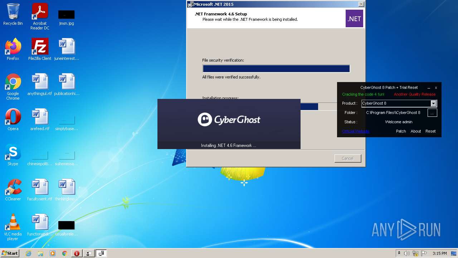Image resolution: width=458 pixels, height=258 pixels.
Task: Select anythingjul.rtf document
Action: [40, 85]
